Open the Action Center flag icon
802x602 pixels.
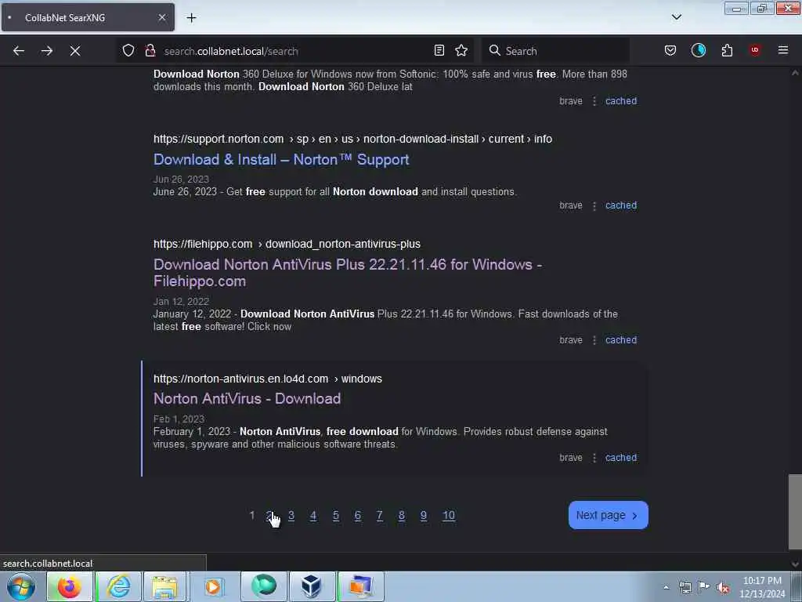[x=704, y=587]
